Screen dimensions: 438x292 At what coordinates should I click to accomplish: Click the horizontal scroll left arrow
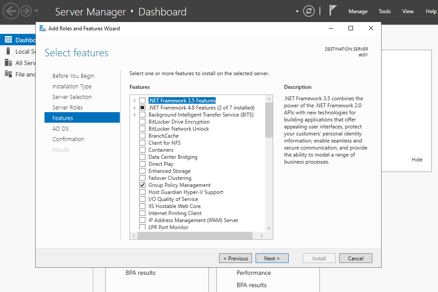(x=134, y=235)
